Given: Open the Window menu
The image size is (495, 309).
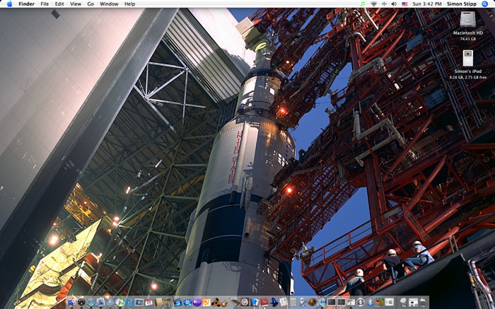Looking at the screenshot, I should 109,4.
